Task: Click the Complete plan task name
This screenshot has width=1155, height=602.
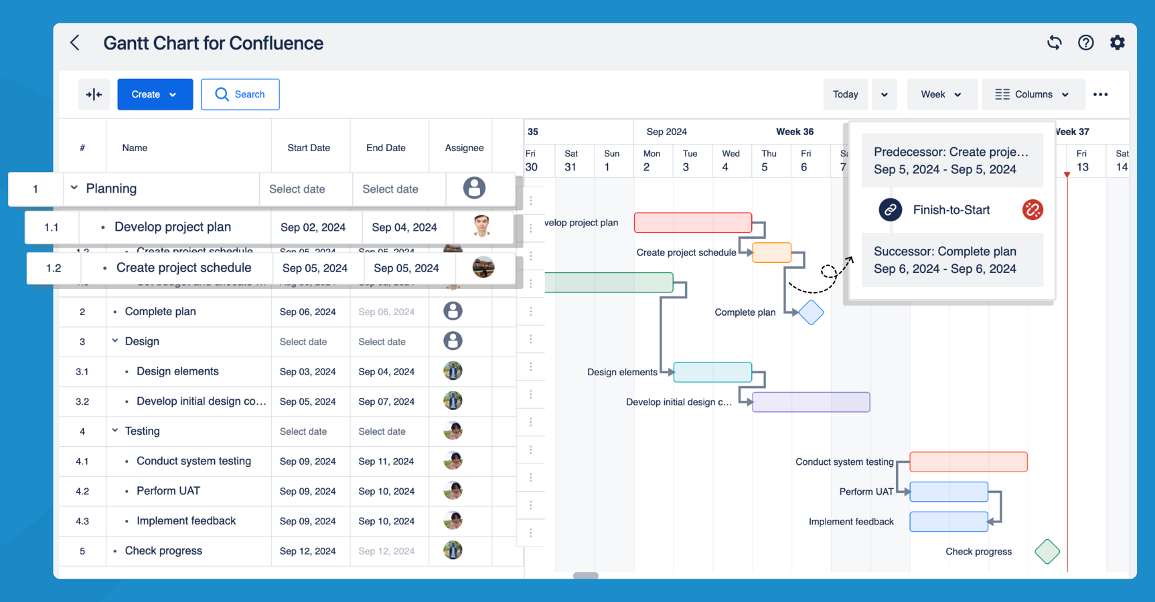Action: 161,311
